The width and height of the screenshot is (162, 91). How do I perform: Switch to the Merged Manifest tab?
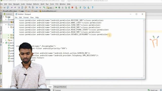[x=60, y=87]
